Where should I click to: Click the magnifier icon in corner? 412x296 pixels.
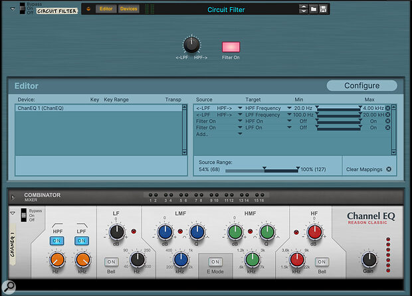9,287
